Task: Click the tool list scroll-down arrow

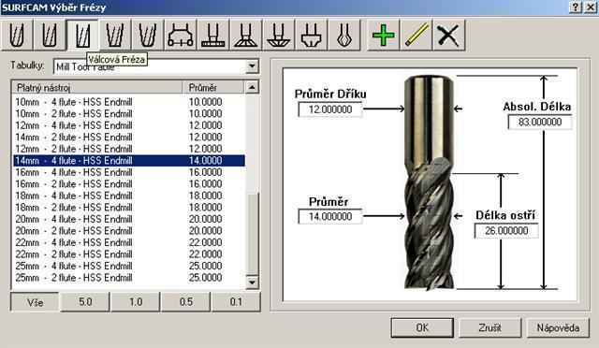Action: 252,283
